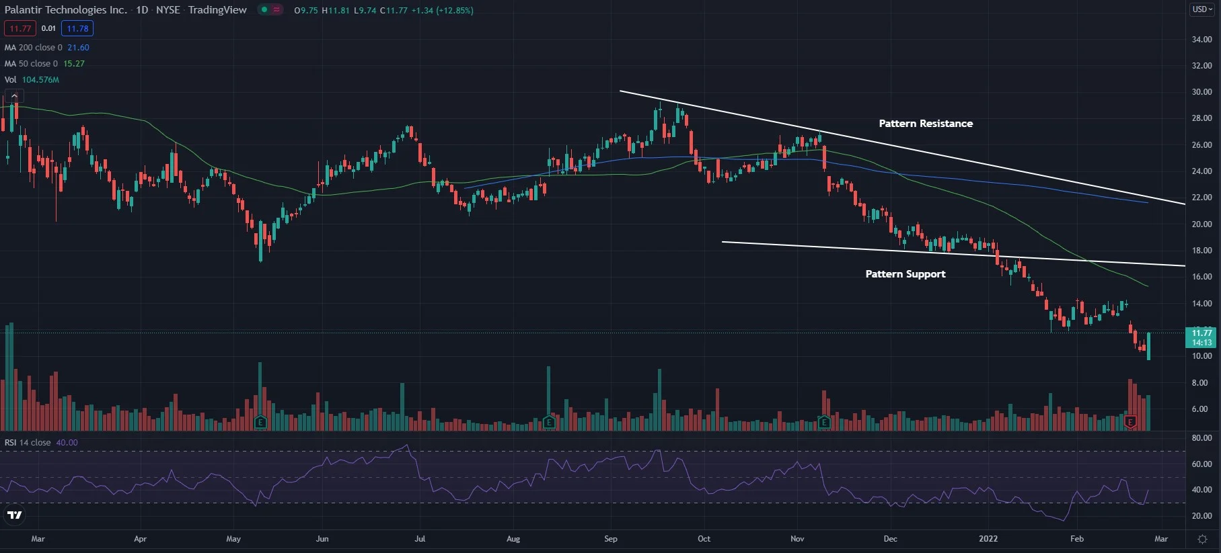Select the Pattern Support text label
Image resolution: width=1221 pixels, height=553 pixels.
(x=905, y=274)
